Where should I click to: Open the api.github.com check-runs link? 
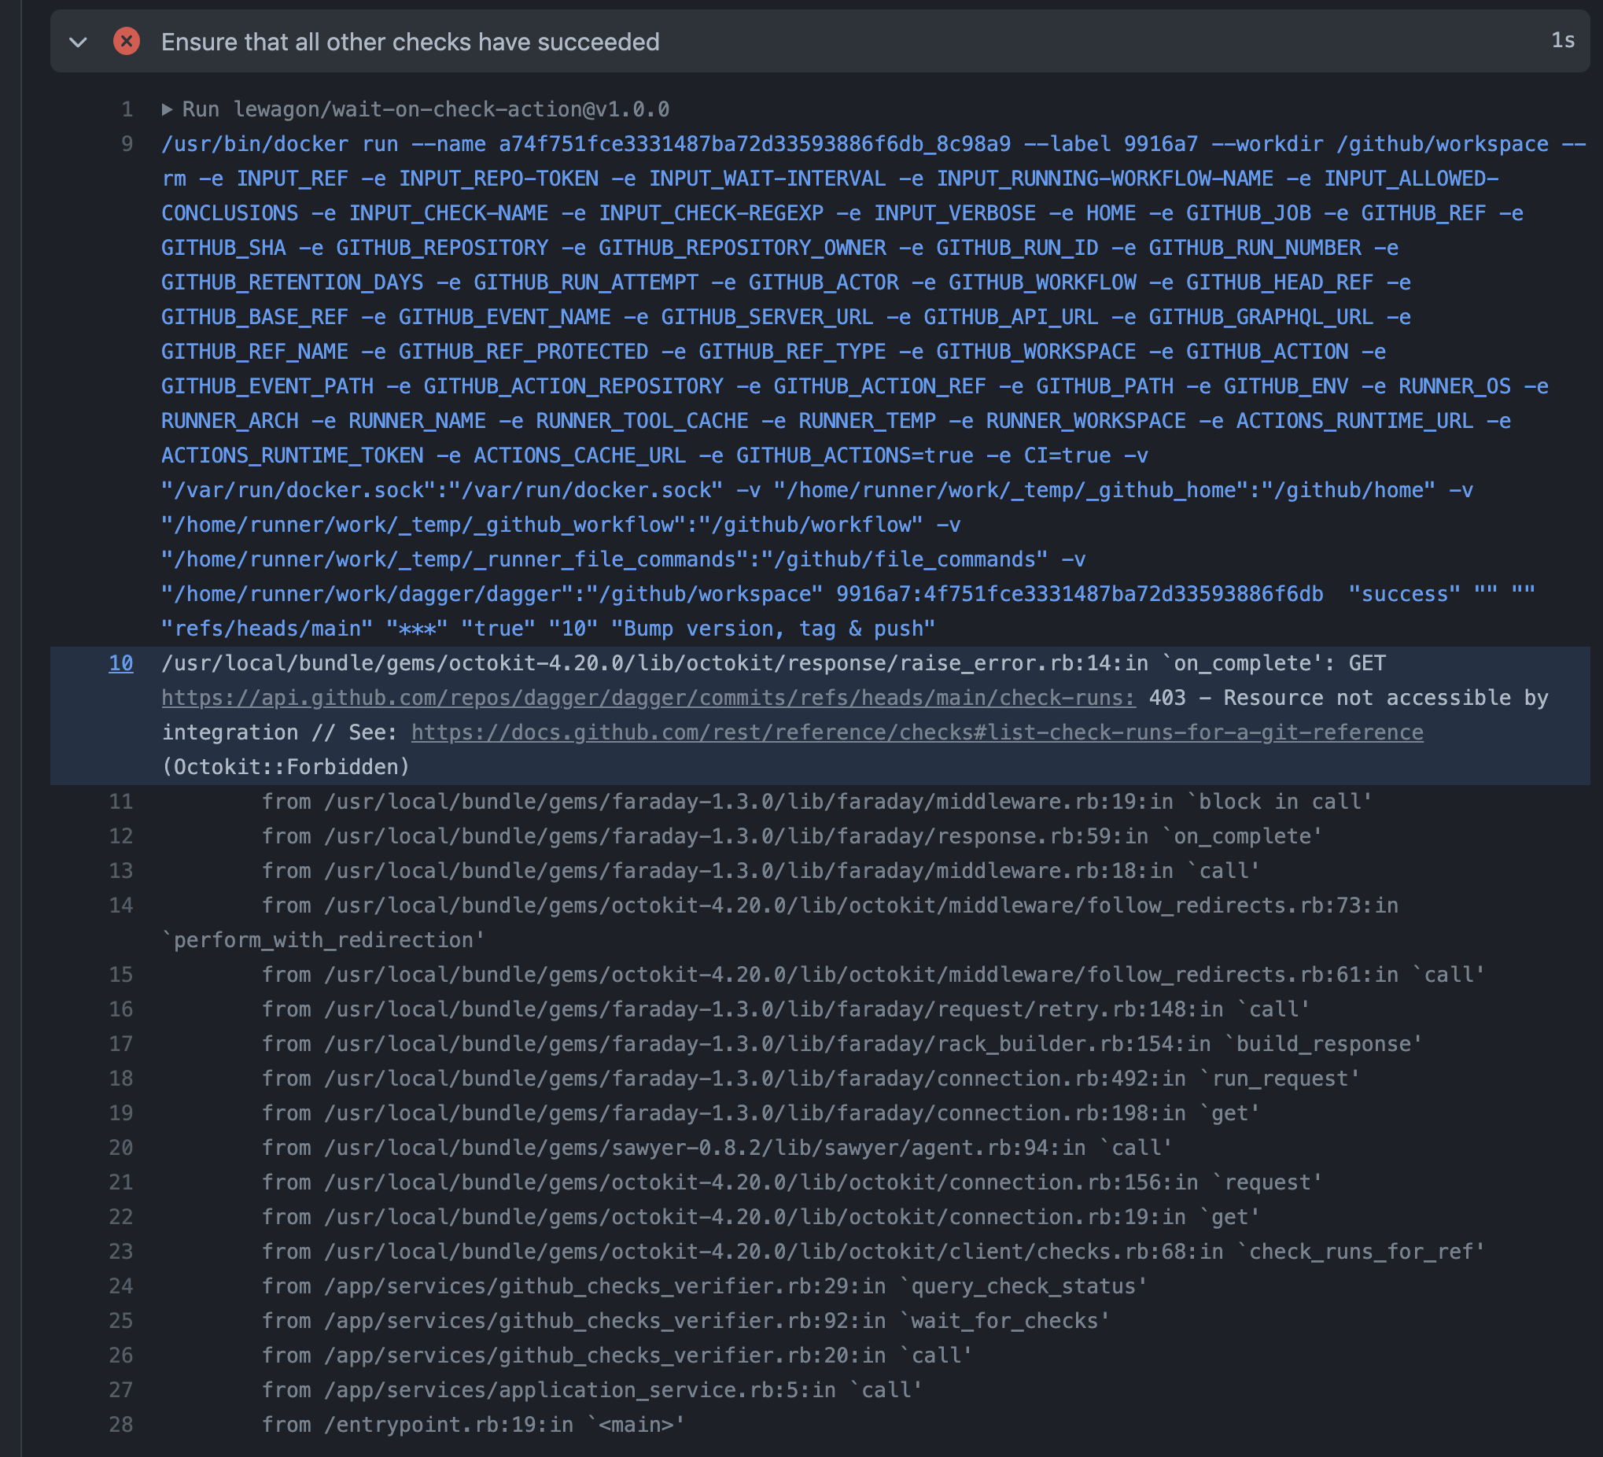coord(648,699)
